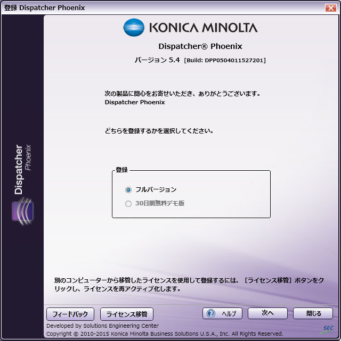
Task: Click the どちらを登録するかを選択してください text
Action: pos(159,131)
